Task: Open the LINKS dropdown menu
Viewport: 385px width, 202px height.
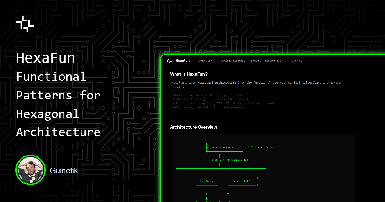Action: click(296, 61)
